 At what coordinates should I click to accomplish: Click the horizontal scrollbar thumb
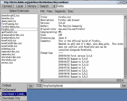[80, 80]
